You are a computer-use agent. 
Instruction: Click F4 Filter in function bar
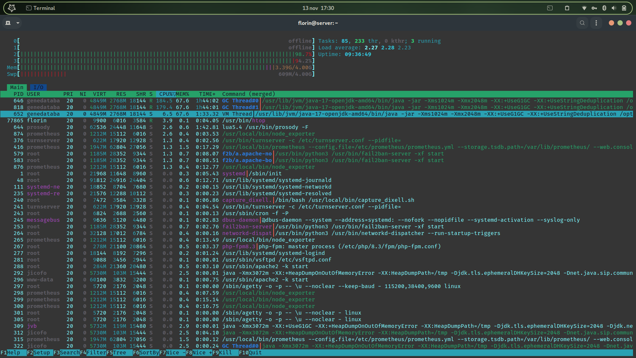(93, 353)
